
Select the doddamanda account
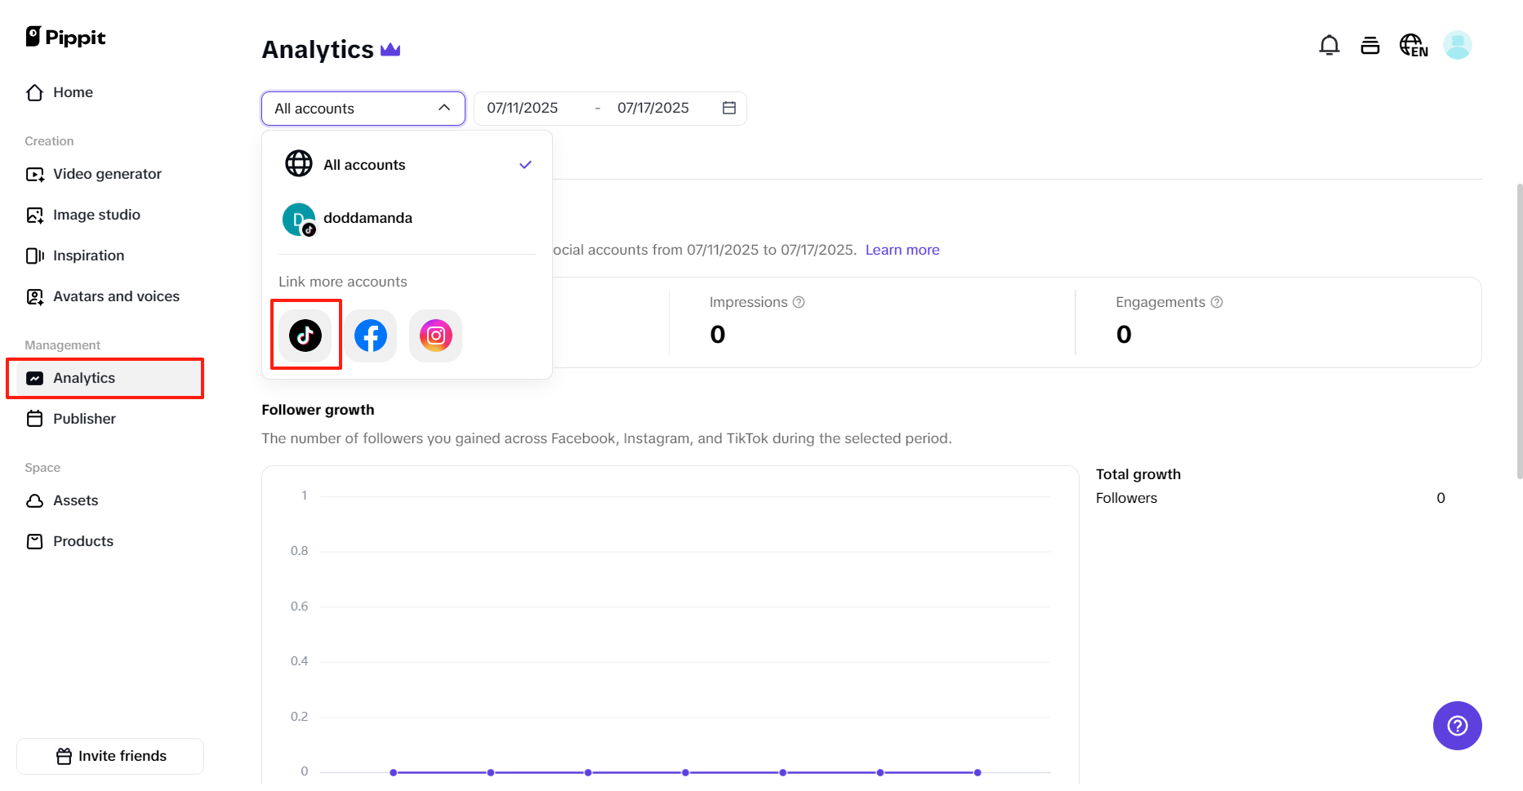tap(367, 218)
